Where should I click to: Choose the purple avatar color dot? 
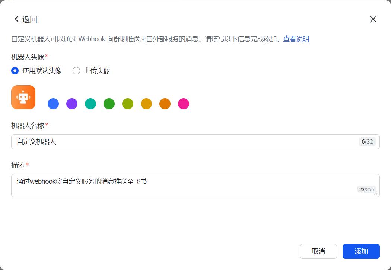point(71,104)
